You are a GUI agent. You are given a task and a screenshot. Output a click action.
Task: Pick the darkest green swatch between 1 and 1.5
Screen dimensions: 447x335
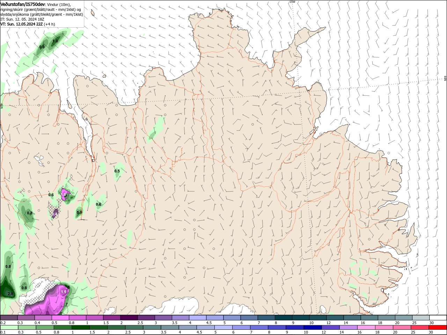[x=80, y=327]
